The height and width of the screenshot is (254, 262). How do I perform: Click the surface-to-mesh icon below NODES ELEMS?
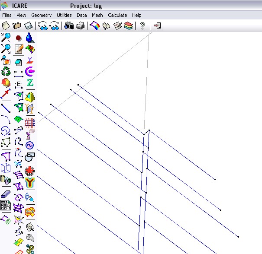(x=6, y=220)
